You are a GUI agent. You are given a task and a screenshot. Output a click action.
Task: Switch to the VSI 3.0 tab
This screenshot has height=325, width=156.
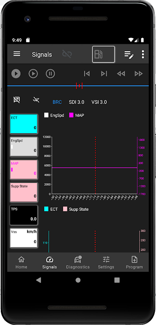(x=99, y=102)
